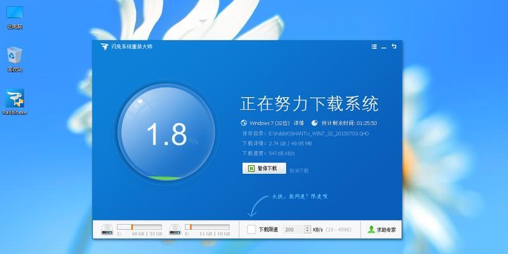Image resolution: width=508 pixels, height=254 pixels.
Task: Click the 1.8% progress circle
Action: click(x=166, y=133)
